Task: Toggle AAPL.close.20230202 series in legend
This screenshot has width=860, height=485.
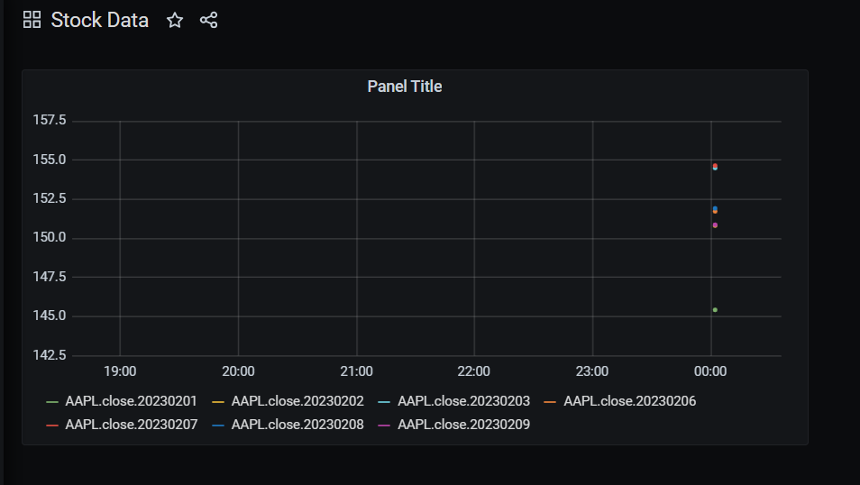Action: (x=297, y=401)
